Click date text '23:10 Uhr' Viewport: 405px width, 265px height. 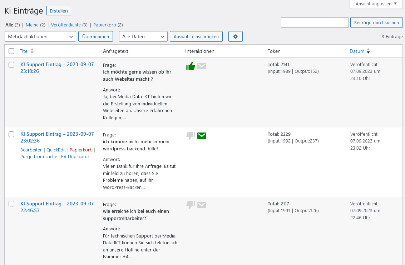[360, 79]
